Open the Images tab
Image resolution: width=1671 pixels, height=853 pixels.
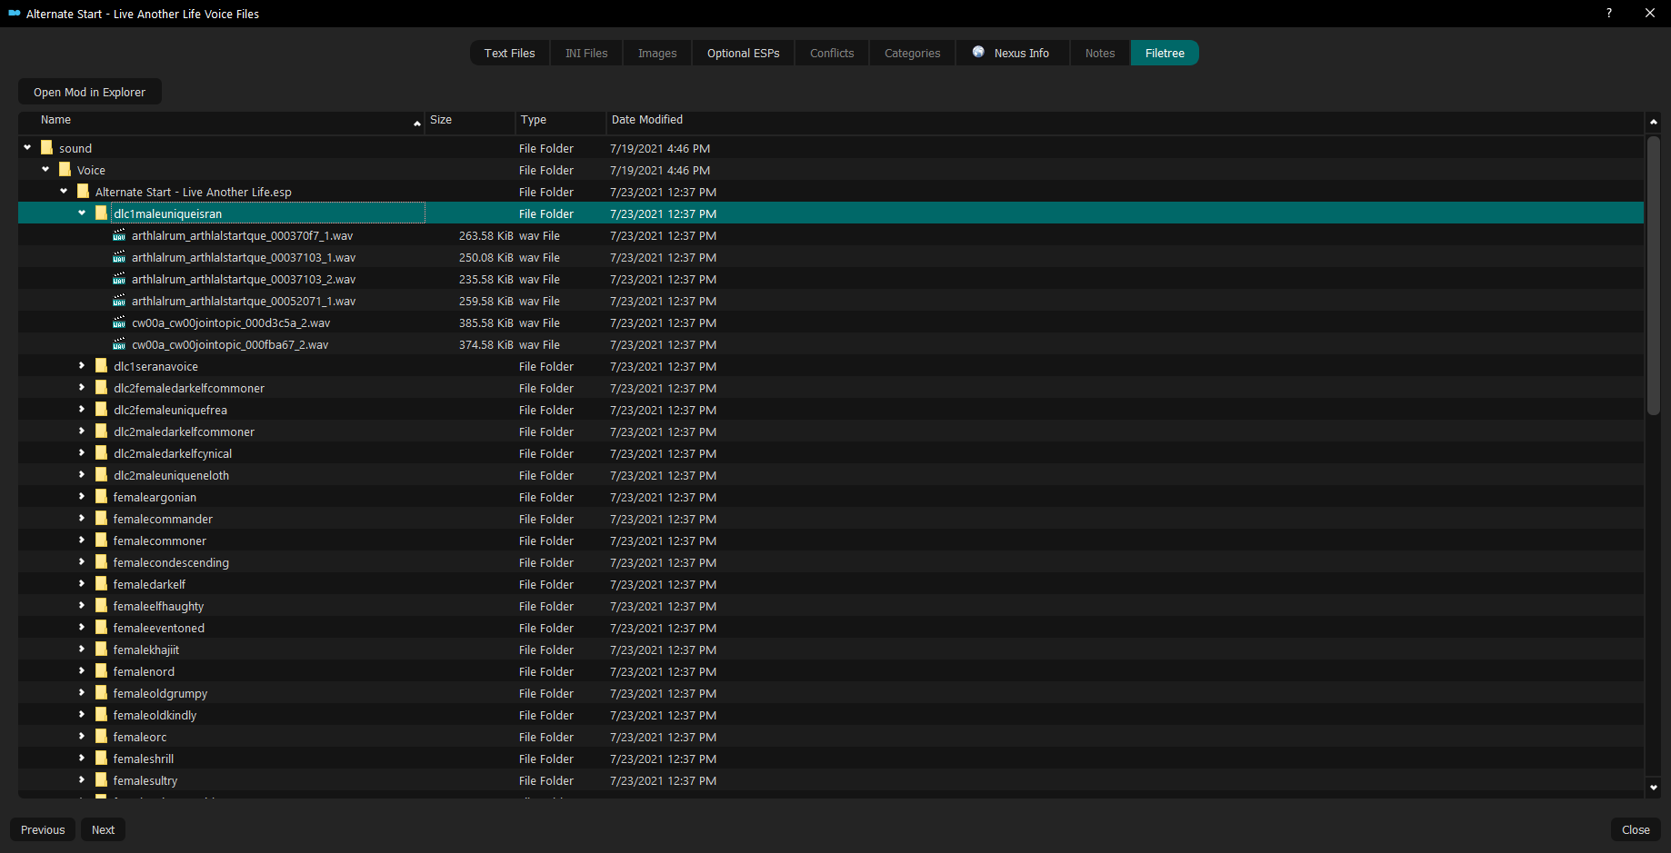(x=657, y=53)
